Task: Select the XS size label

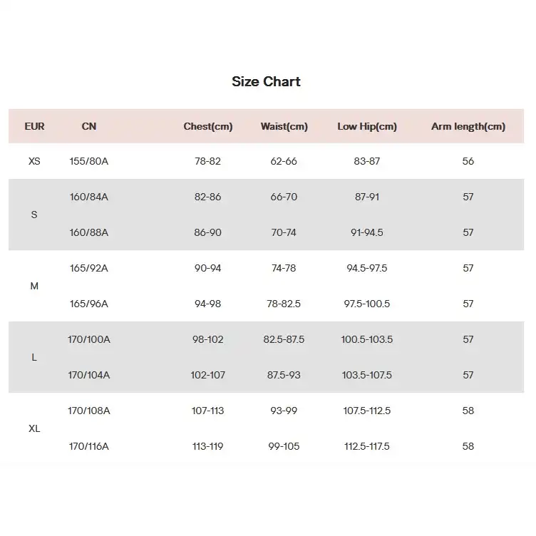Action: [34, 161]
